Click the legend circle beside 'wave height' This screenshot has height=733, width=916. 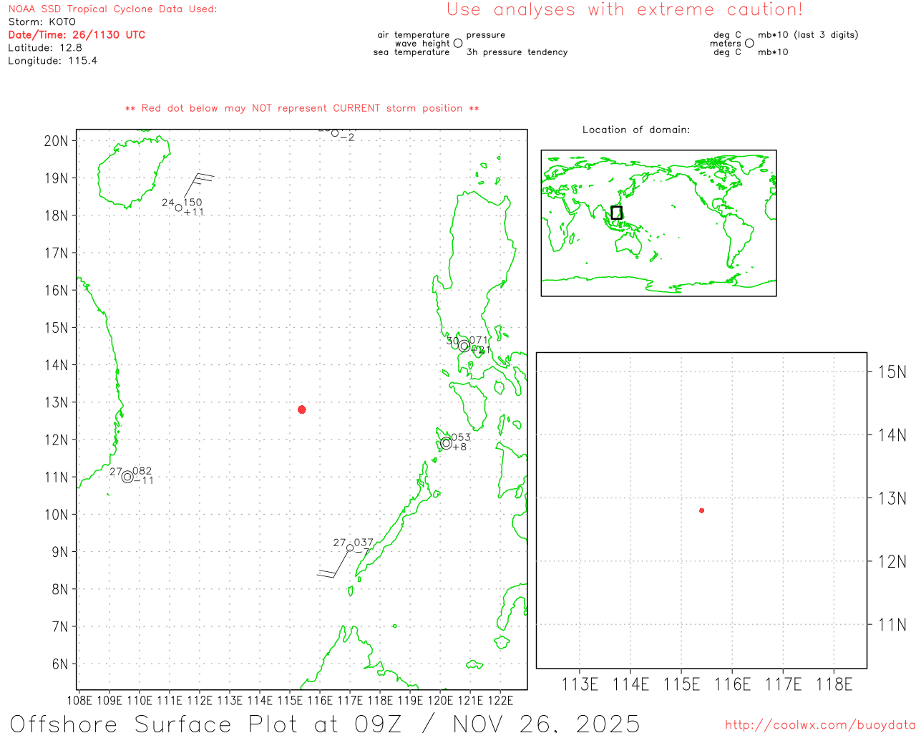point(458,44)
